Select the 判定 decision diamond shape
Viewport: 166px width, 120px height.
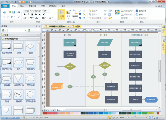[30, 46]
